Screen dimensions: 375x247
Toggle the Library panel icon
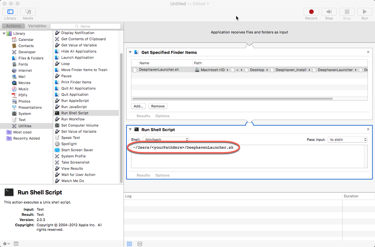point(10,12)
